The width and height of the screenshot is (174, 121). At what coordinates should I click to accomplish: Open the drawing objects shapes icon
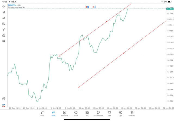[4, 35]
